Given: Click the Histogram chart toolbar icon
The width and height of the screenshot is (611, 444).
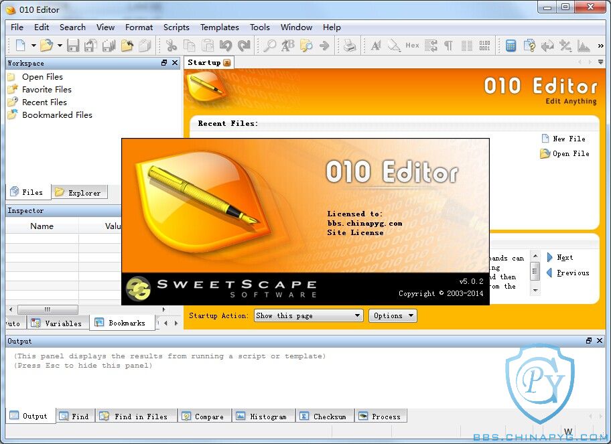Looking at the screenshot, I should coord(584,46).
